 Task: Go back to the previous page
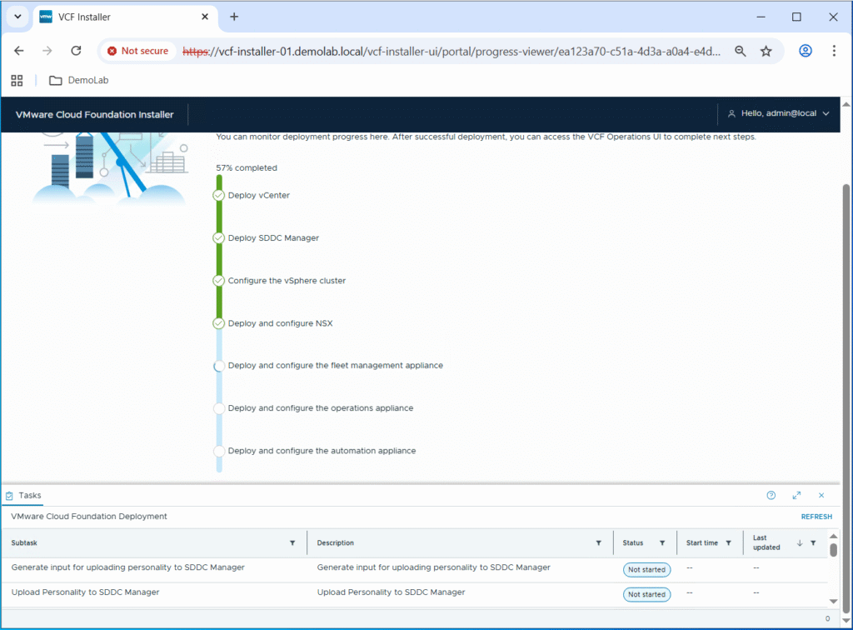click(x=19, y=51)
